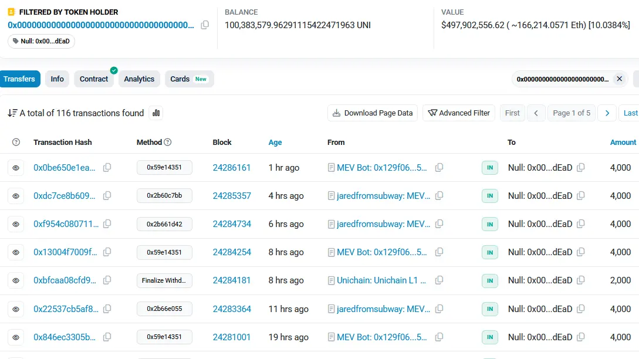Copy transaction hash 0x0be650e1ea
This screenshot has height=359, width=639.
(107, 168)
